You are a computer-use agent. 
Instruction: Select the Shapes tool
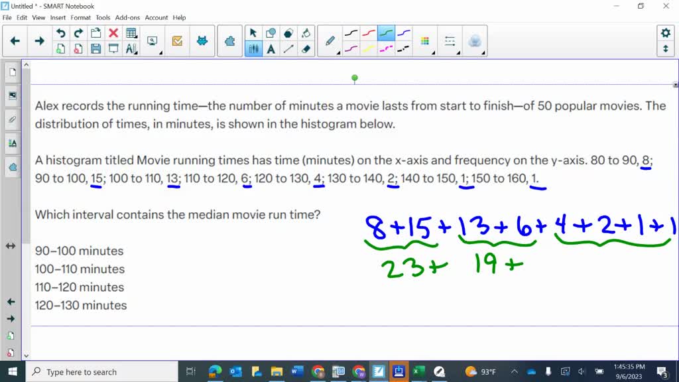coord(272,31)
